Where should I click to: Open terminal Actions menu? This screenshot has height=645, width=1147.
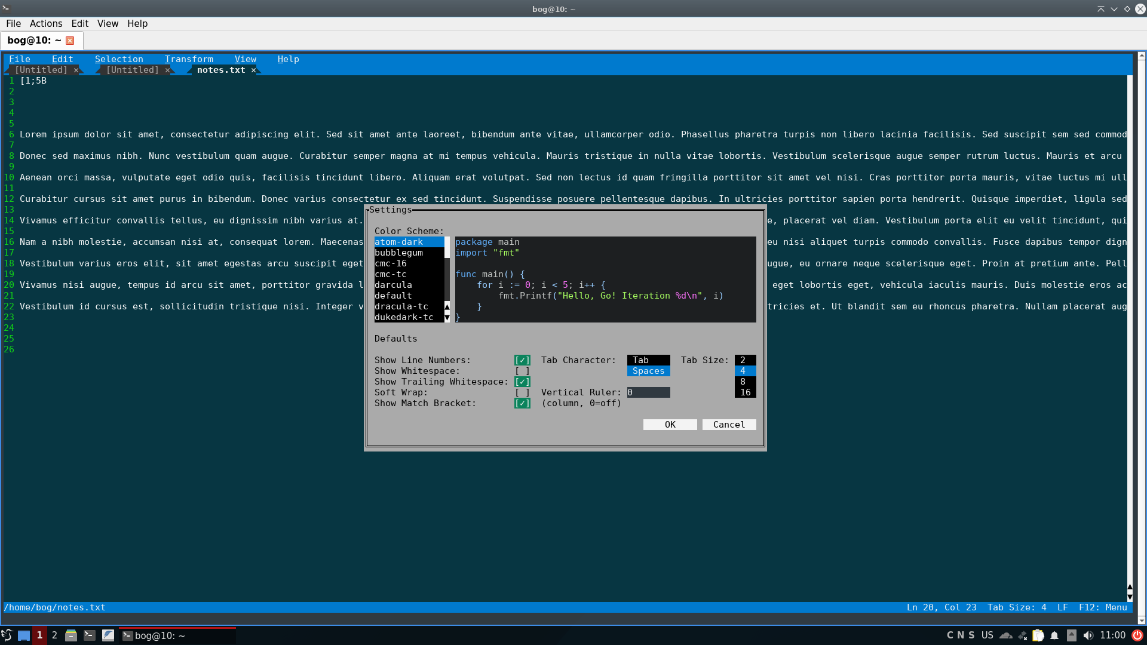[x=46, y=24]
